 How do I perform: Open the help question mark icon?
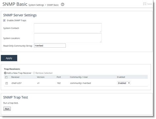coord(63,5)
